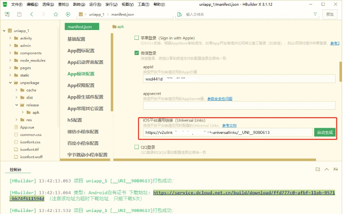The image size is (345, 214).
Task: Click the save file icon in toolbar
Action: [x=19, y=14]
